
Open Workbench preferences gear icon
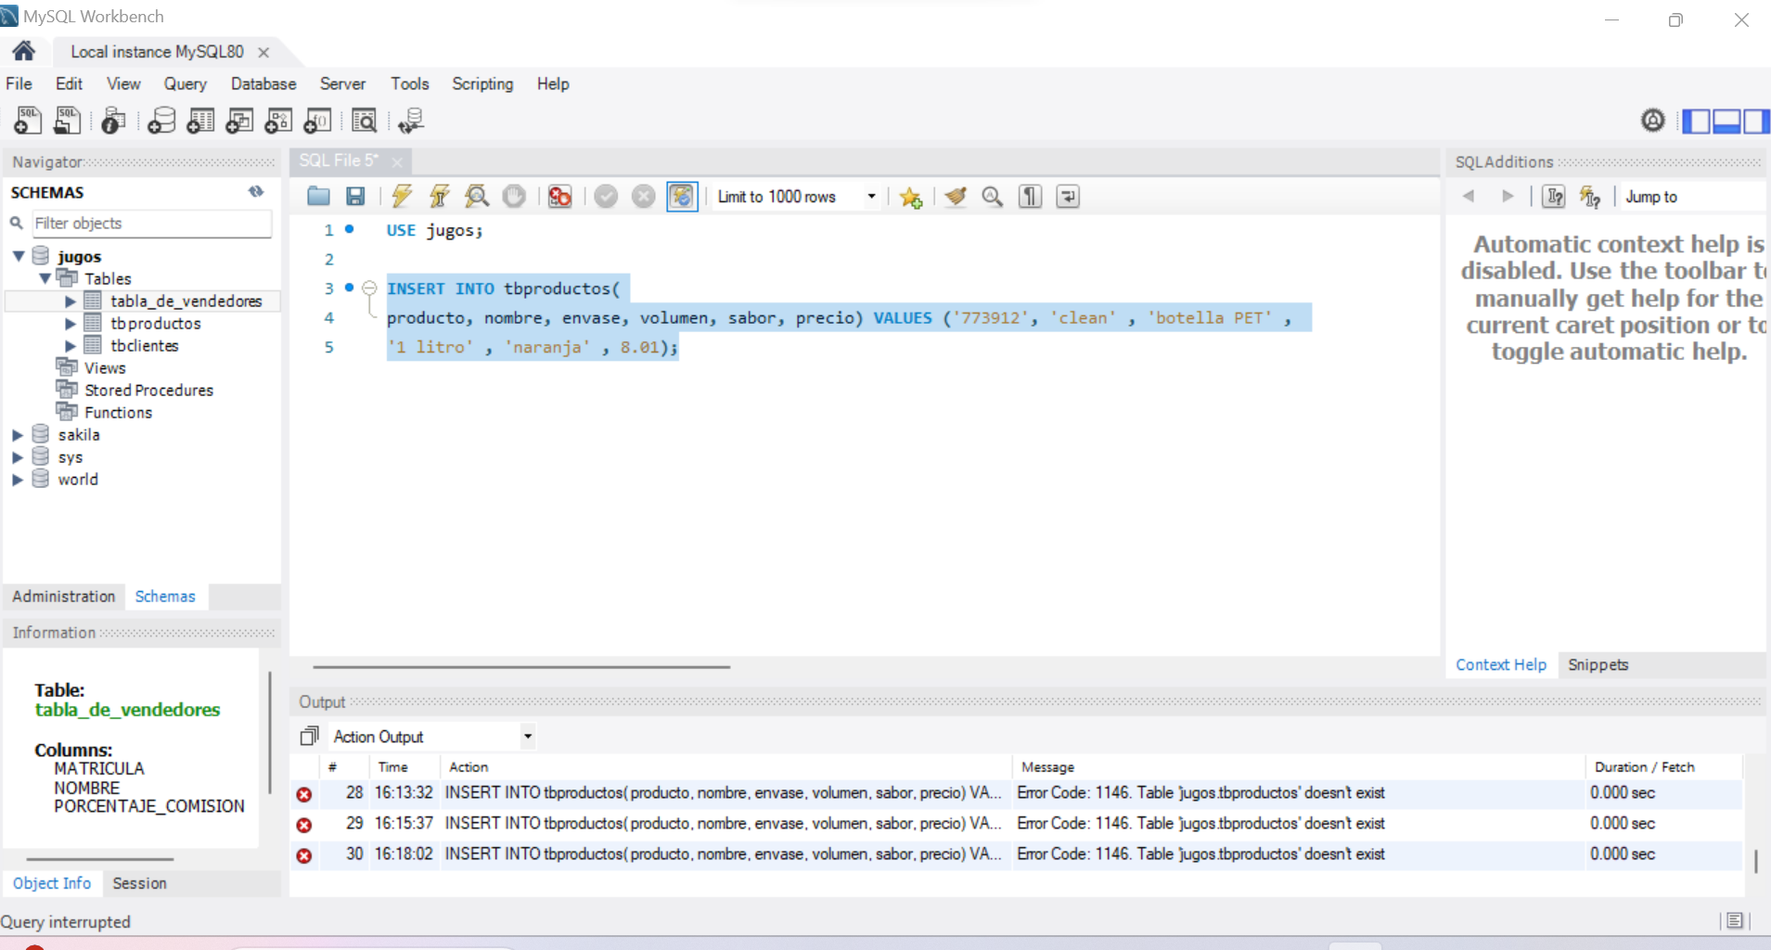pyautogui.click(x=1653, y=121)
